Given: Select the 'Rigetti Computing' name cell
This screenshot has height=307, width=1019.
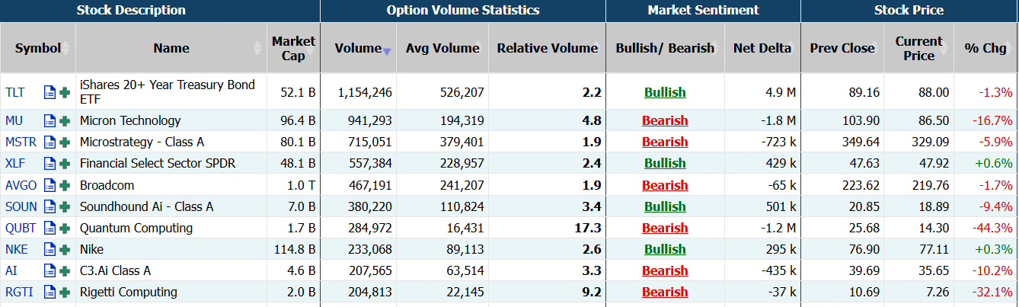Looking at the screenshot, I should point(171,292).
